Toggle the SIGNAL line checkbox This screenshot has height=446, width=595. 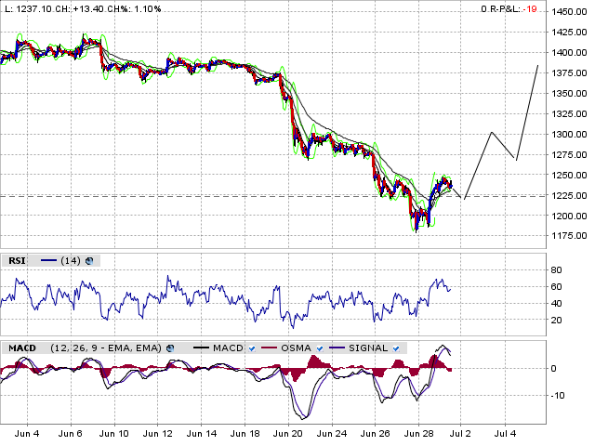click(396, 348)
